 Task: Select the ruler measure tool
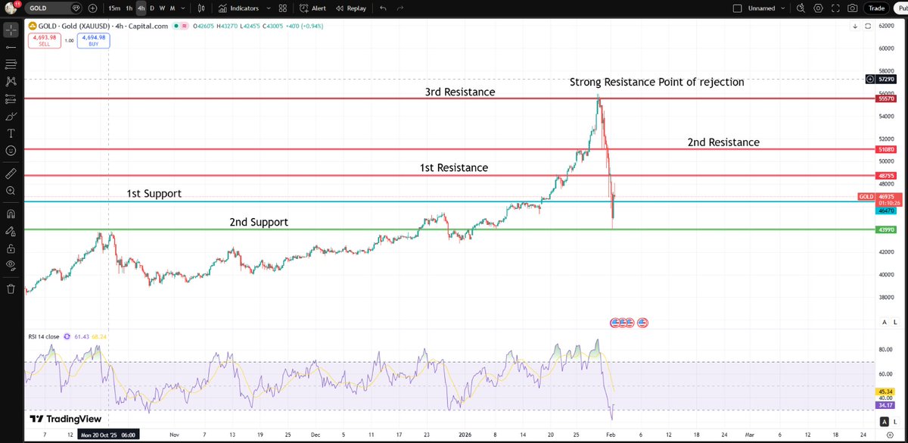[x=11, y=173]
